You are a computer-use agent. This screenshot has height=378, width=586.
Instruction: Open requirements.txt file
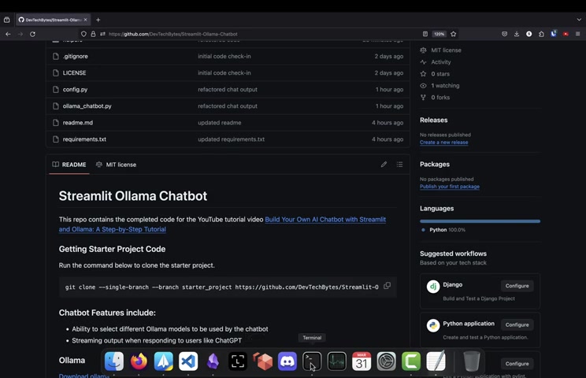[x=84, y=139]
